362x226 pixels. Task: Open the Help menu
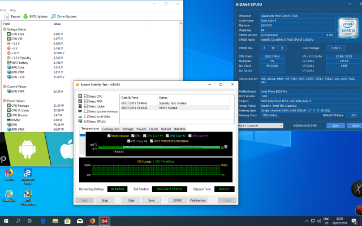[x=13, y=10]
